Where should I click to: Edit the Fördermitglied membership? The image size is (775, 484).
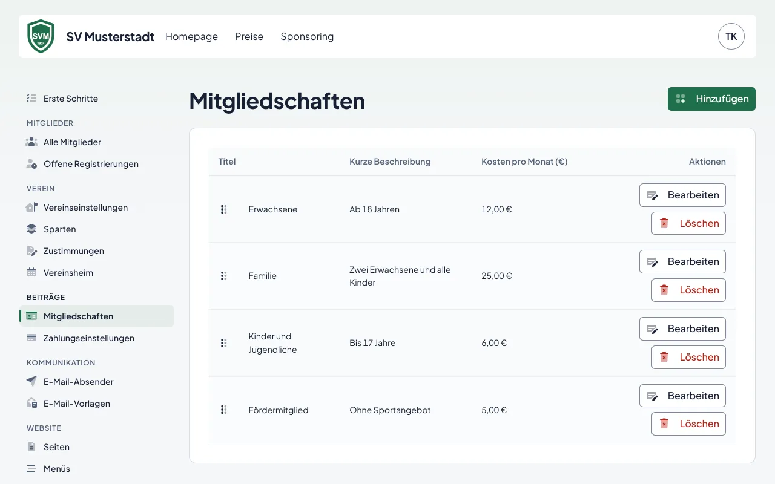682,396
